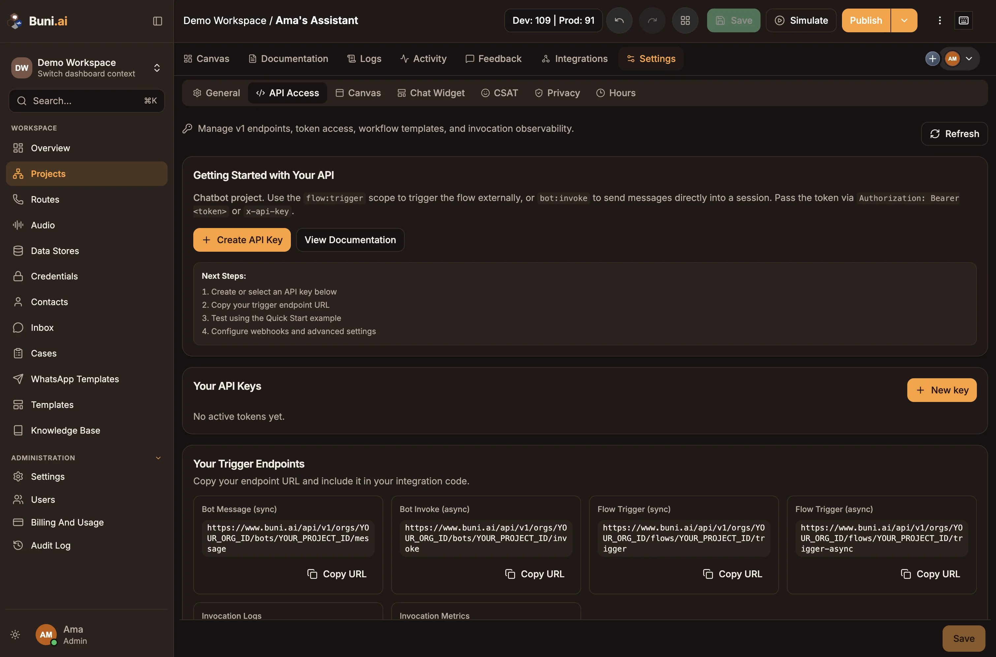Select the API Access sub-tab

(287, 93)
